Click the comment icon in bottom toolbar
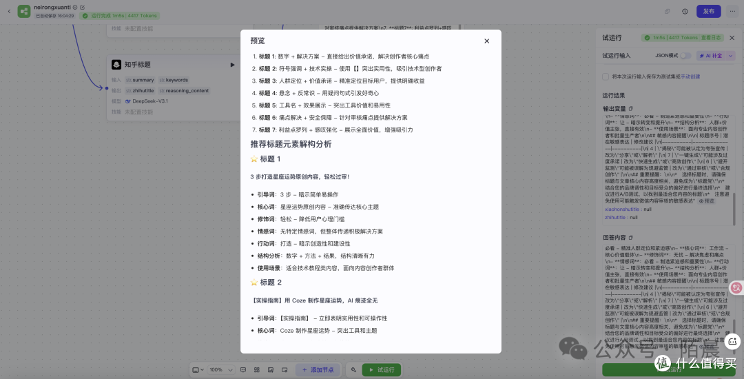Screen dimensions: 744x379 pos(243,369)
